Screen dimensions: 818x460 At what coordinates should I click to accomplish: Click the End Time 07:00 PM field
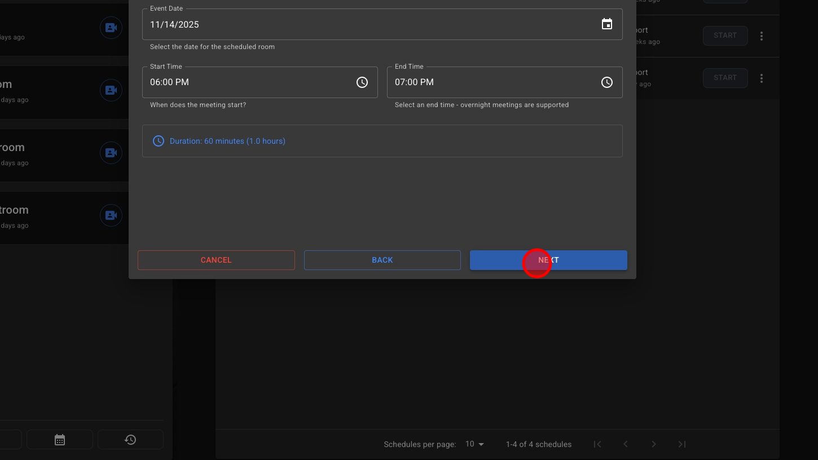491,82
